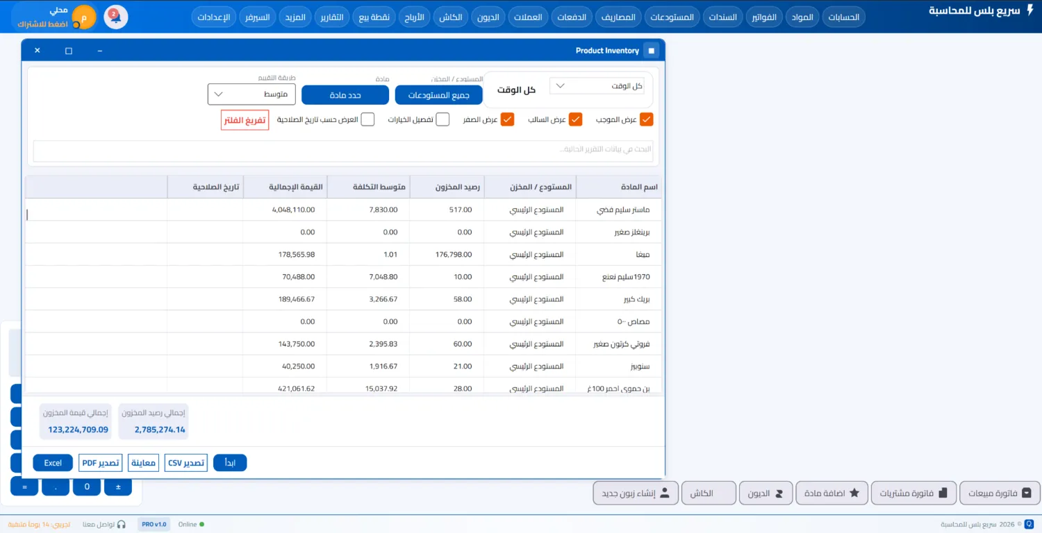Viewport: 1042px width, 533px height.
Task: Click the حدد مادة button
Action: point(345,95)
